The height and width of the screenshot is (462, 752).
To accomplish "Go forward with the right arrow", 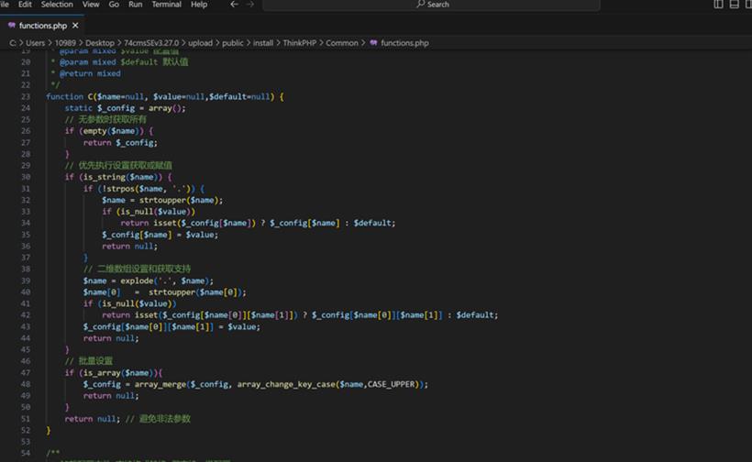I will pyautogui.click(x=249, y=5).
